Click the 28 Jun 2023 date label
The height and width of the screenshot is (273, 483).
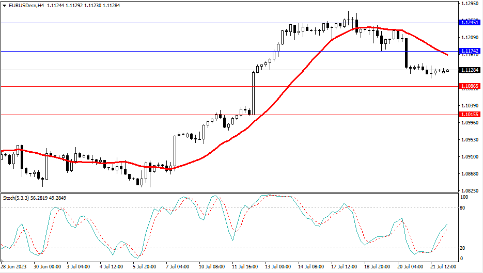14,267
